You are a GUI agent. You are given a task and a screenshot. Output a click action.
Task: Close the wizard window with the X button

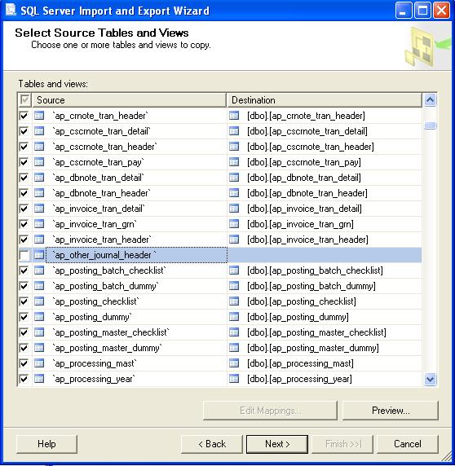click(441, 11)
